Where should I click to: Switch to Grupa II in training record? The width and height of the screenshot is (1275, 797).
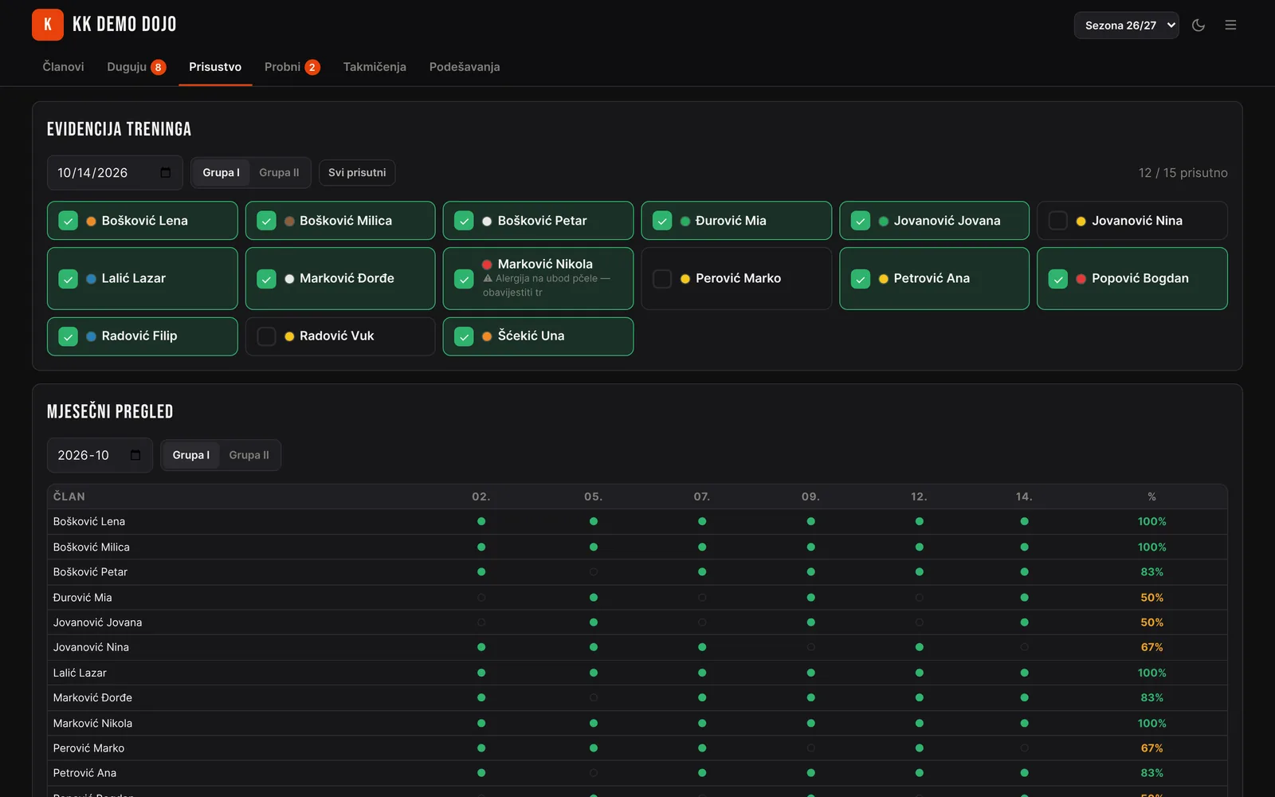pos(279,173)
